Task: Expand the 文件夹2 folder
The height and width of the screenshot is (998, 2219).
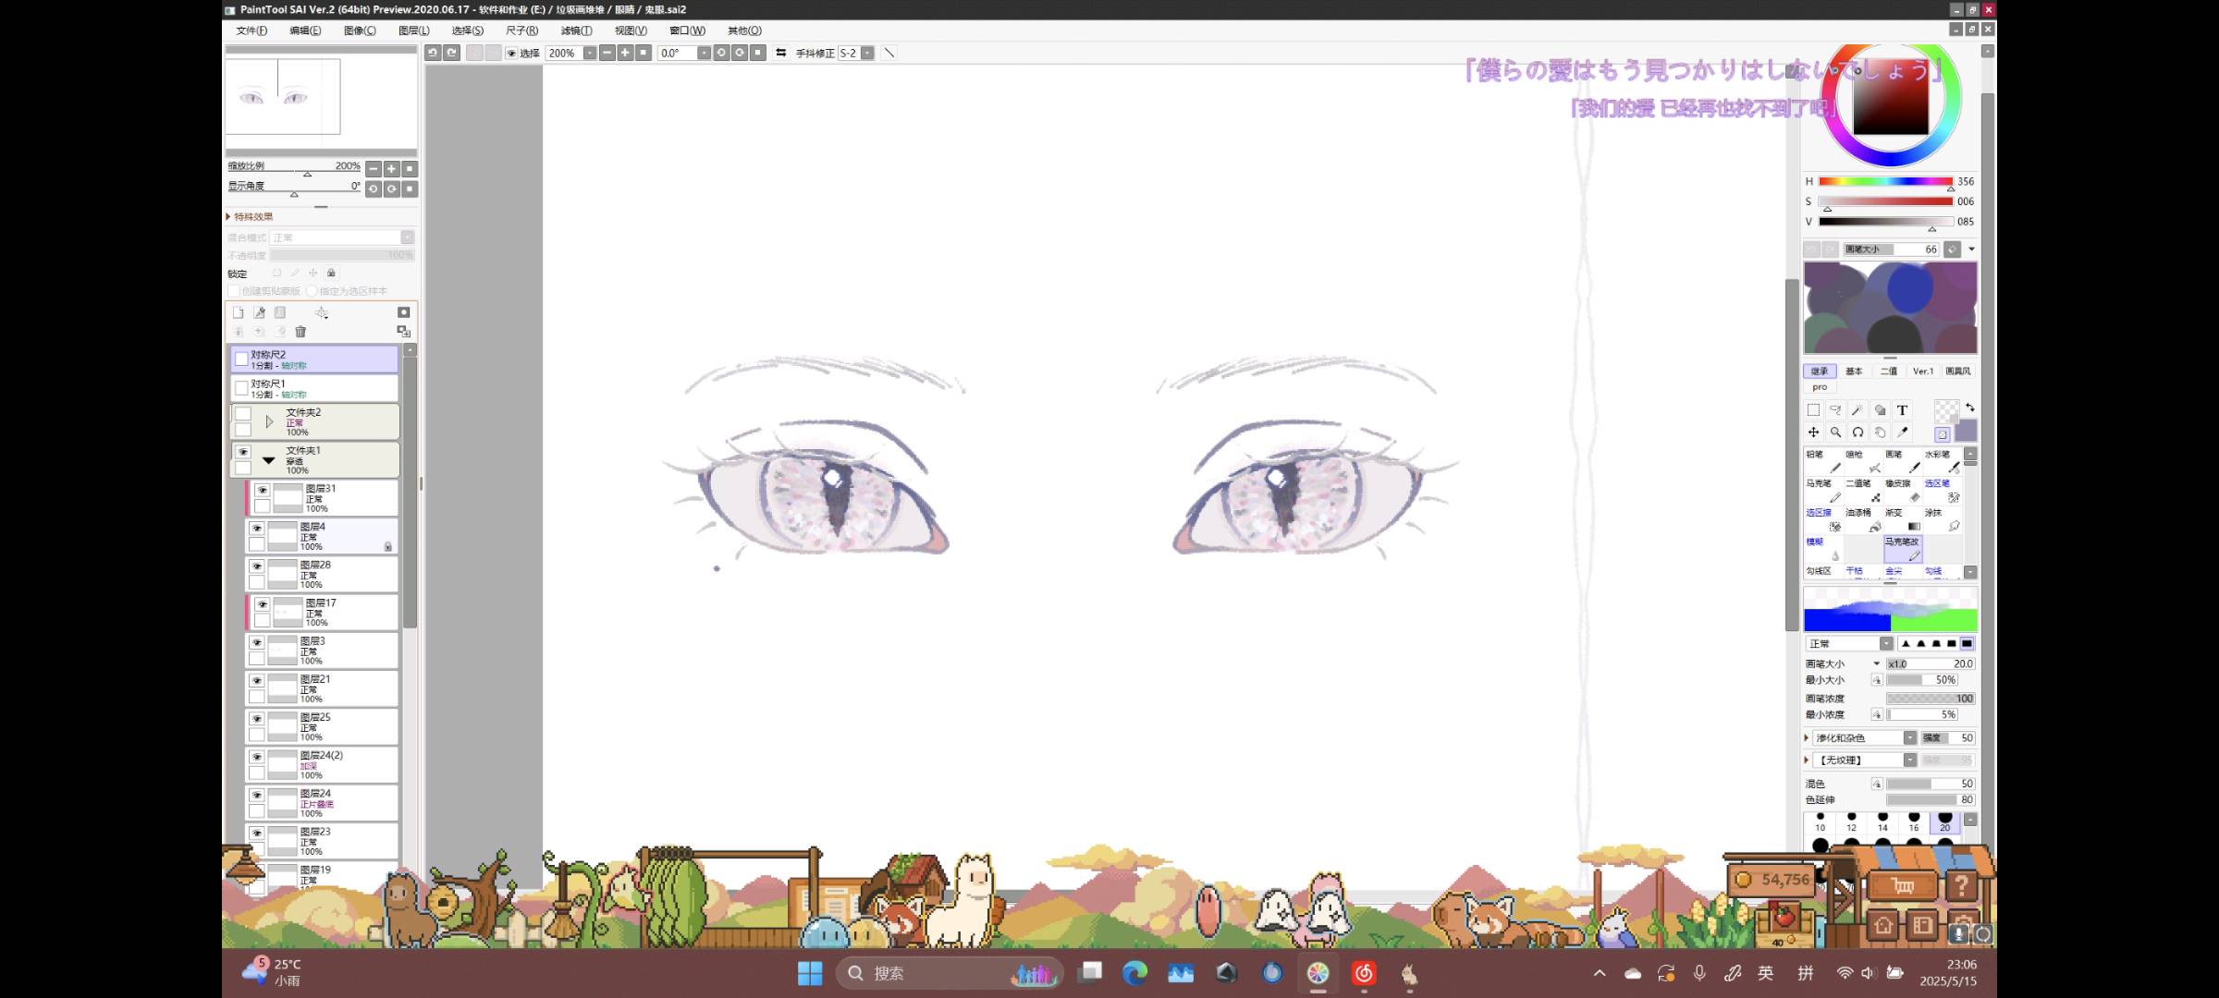Action: (x=269, y=422)
